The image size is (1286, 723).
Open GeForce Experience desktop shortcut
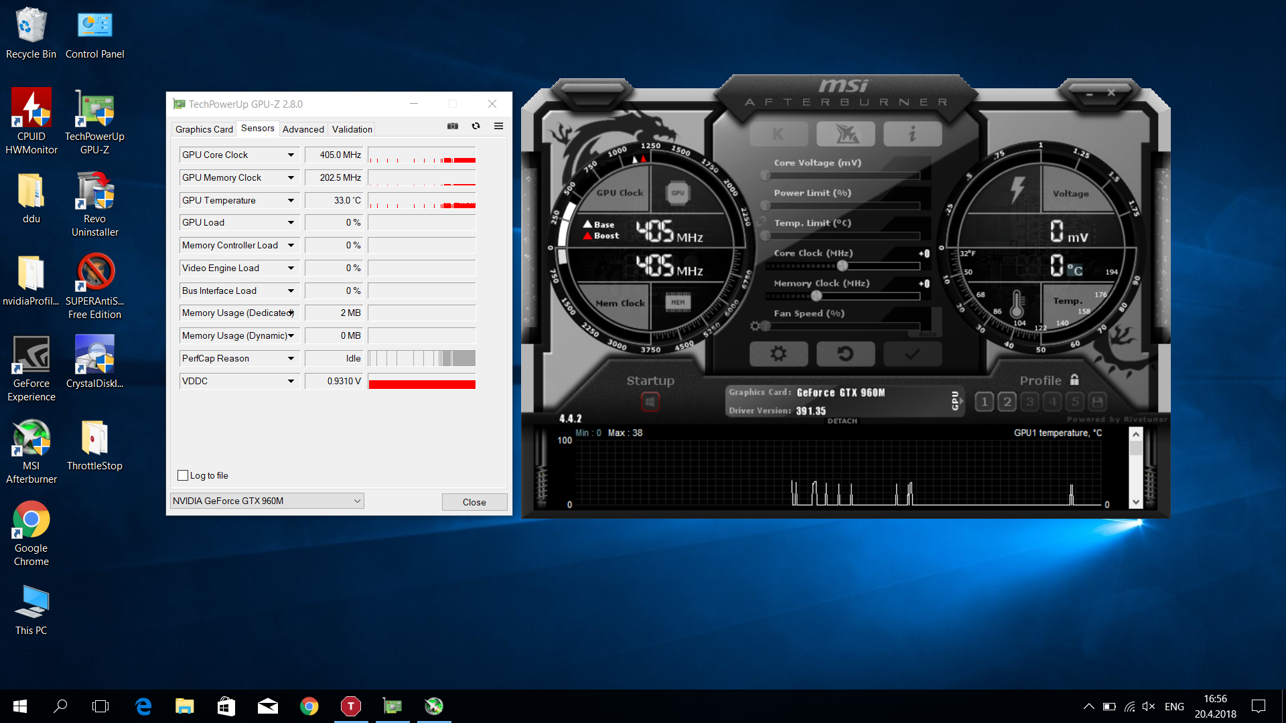[x=31, y=368]
